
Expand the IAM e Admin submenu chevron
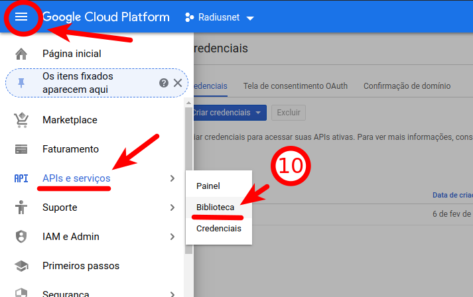pyautogui.click(x=172, y=237)
